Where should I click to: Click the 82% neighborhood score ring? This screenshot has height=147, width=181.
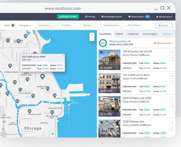(103, 43)
